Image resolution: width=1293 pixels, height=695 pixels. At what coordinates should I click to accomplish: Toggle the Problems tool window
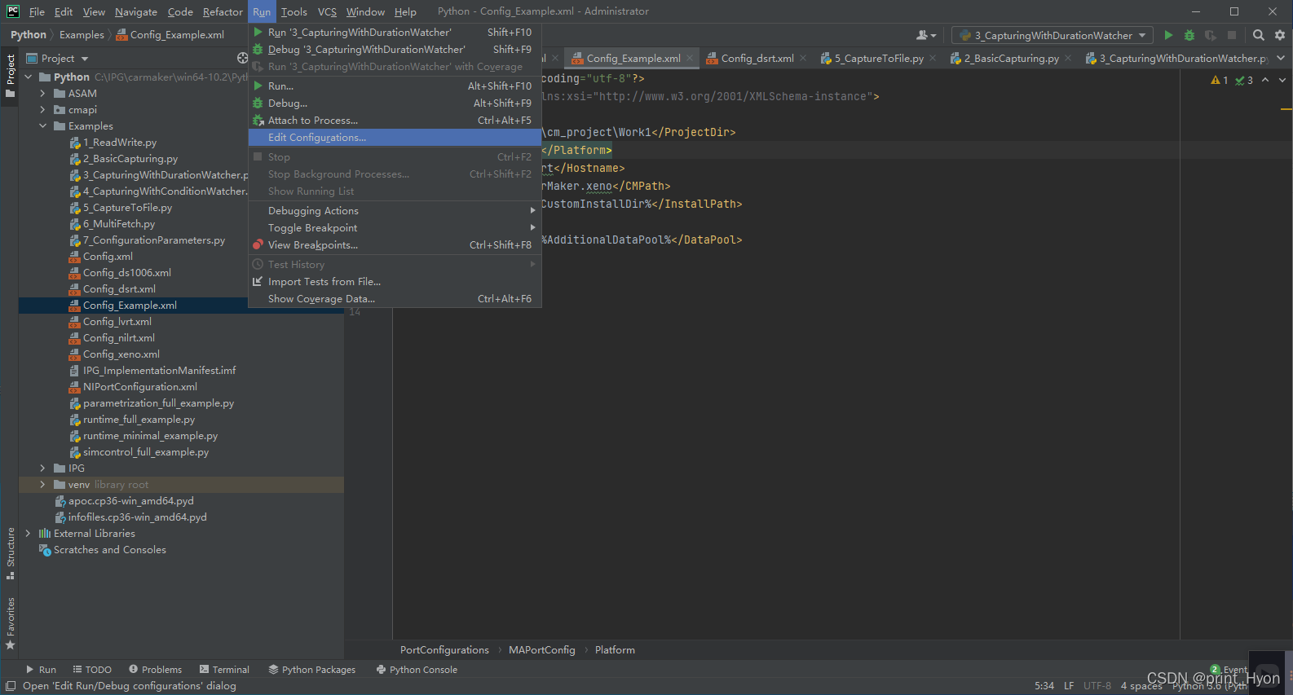[x=155, y=670]
